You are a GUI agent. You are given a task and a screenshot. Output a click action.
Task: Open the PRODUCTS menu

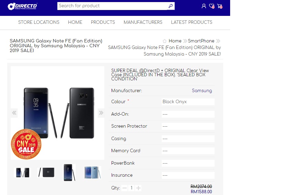click(x=103, y=22)
